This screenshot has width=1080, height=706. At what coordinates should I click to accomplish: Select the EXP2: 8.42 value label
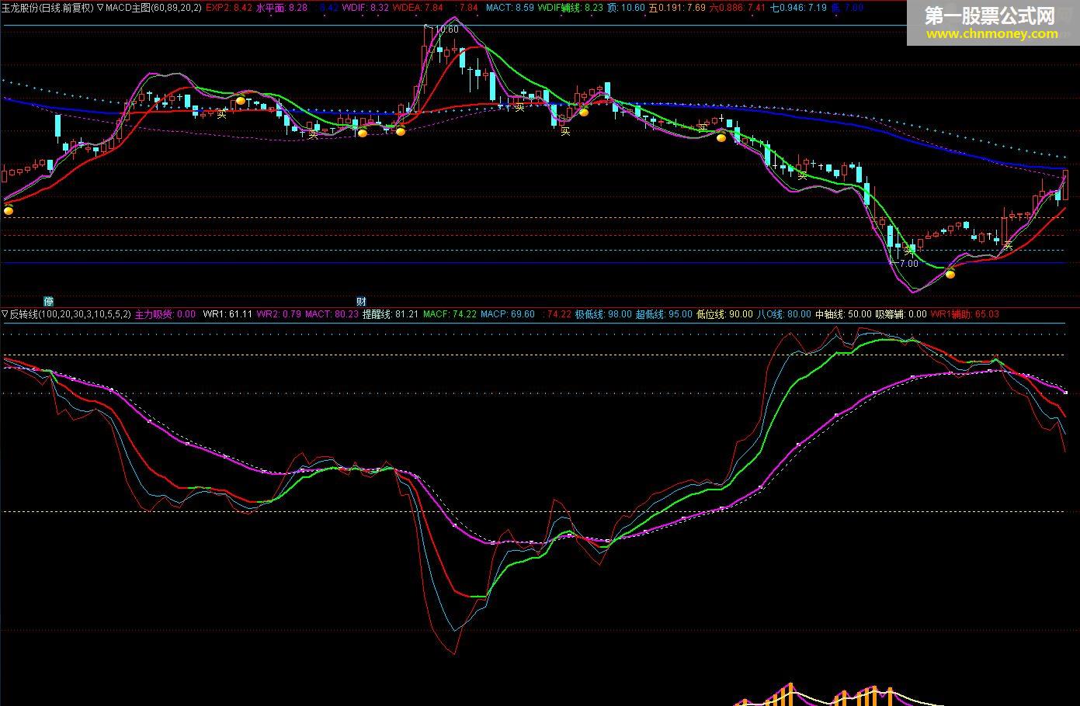point(229,7)
